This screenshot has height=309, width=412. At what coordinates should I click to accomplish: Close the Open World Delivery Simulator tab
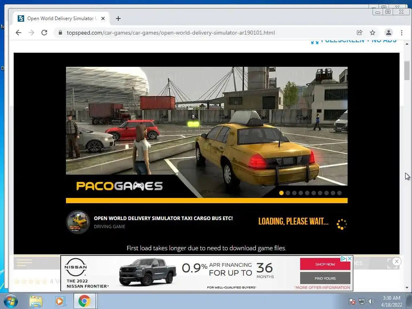click(x=103, y=19)
